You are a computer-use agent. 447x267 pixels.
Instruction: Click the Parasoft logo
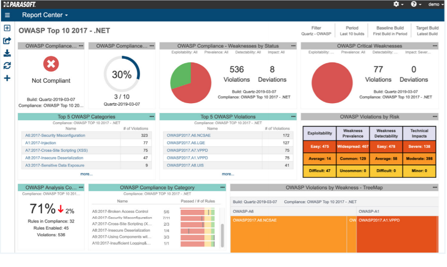tap(19, 4)
